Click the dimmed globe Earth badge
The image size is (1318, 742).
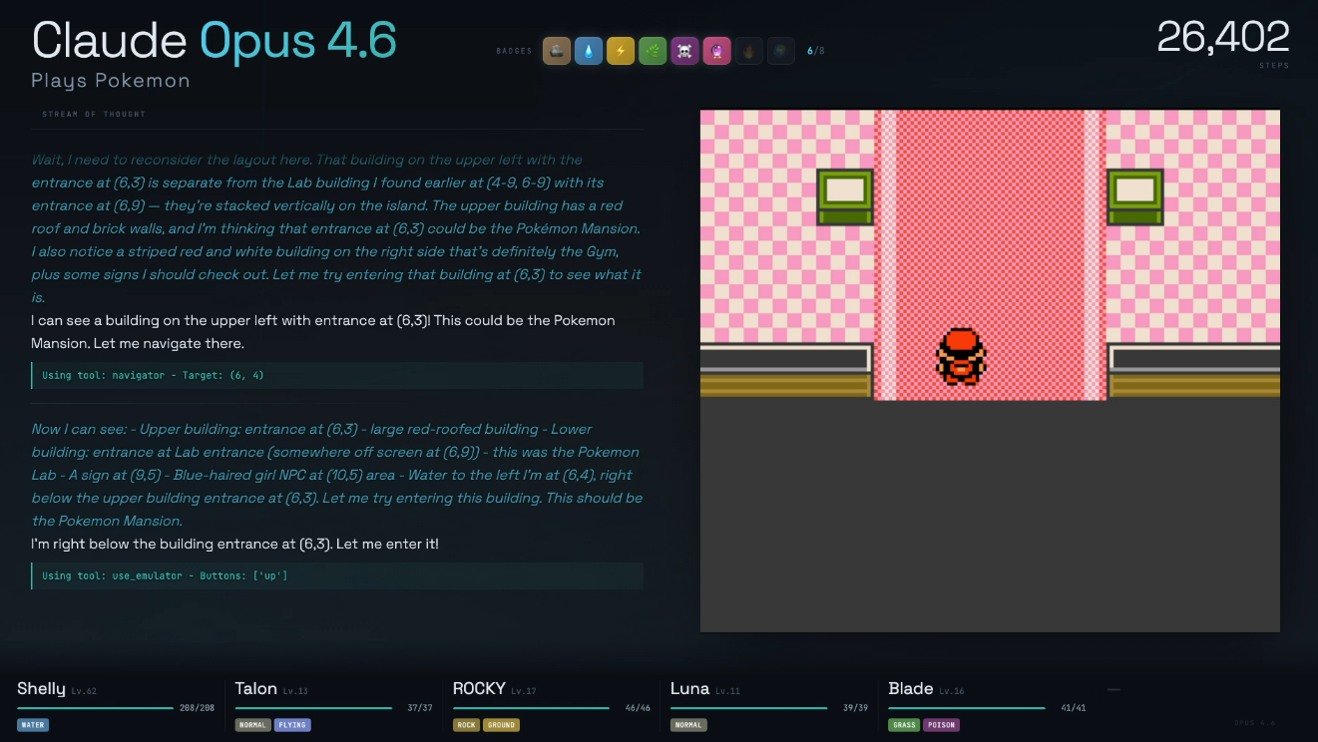(x=780, y=51)
